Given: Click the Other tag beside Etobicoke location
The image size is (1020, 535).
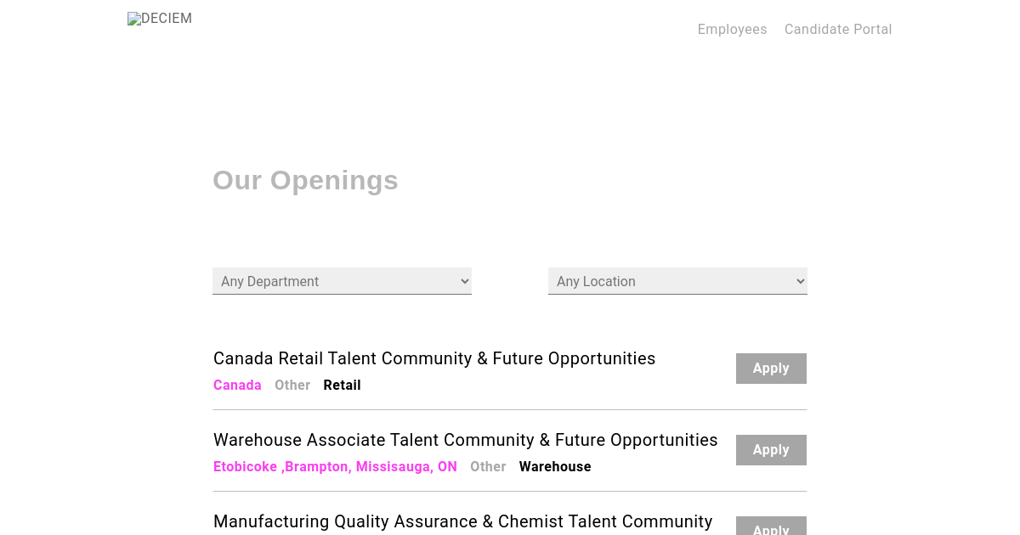Looking at the screenshot, I should click(x=488, y=467).
